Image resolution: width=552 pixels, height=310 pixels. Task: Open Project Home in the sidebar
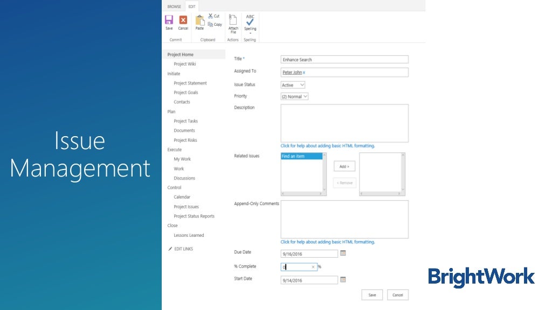pos(180,54)
